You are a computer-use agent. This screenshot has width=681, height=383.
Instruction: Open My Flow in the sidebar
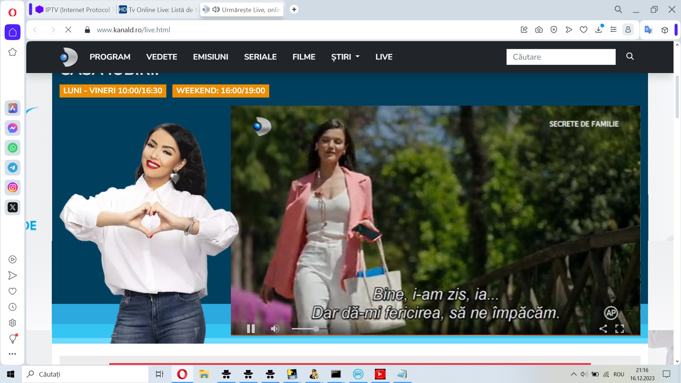pos(12,276)
